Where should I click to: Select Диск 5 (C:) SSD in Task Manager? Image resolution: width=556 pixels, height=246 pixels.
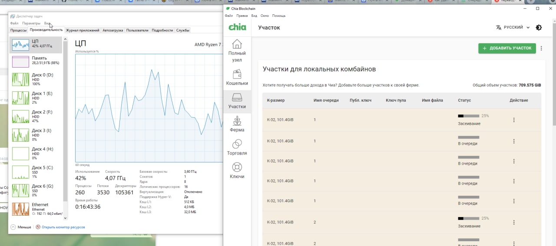pos(36,172)
